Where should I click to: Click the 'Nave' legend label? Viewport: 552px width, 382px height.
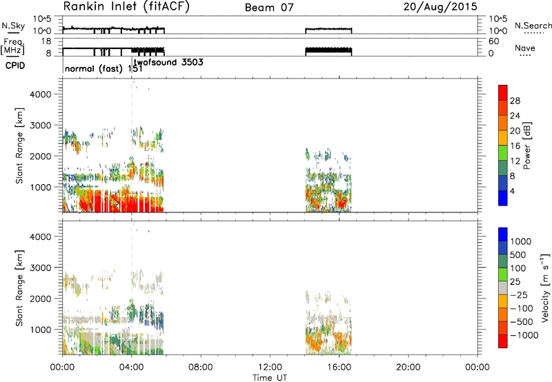click(x=525, y=48)
